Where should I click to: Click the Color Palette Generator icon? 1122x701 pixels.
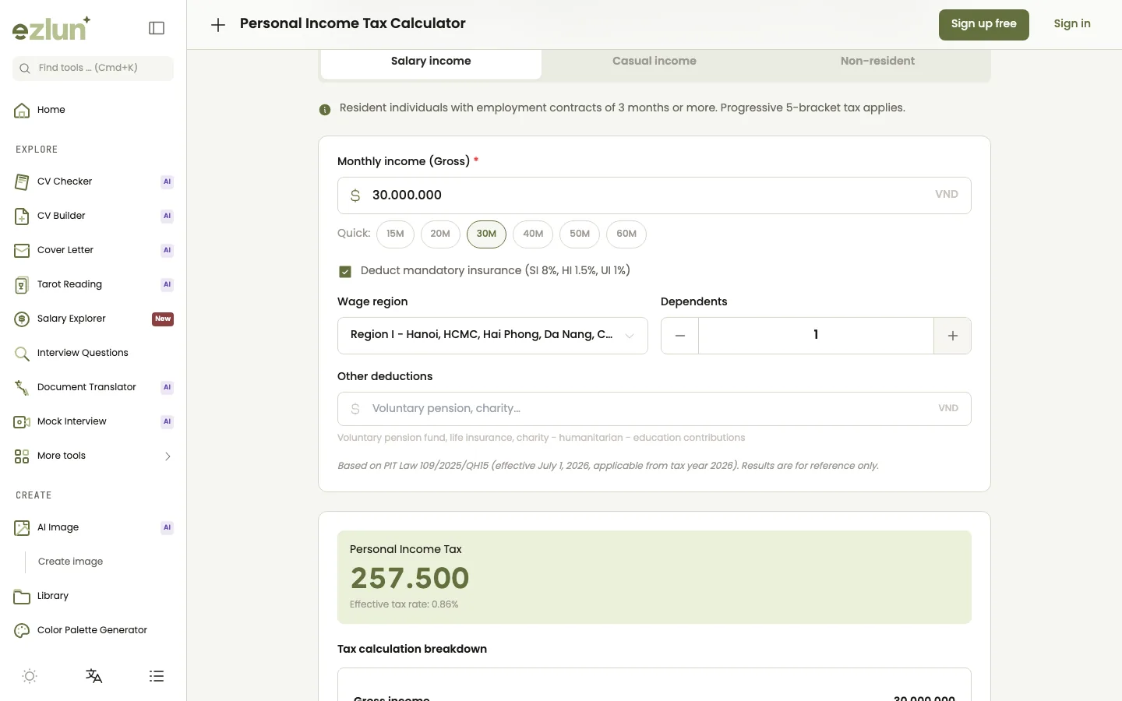(22, 630)
